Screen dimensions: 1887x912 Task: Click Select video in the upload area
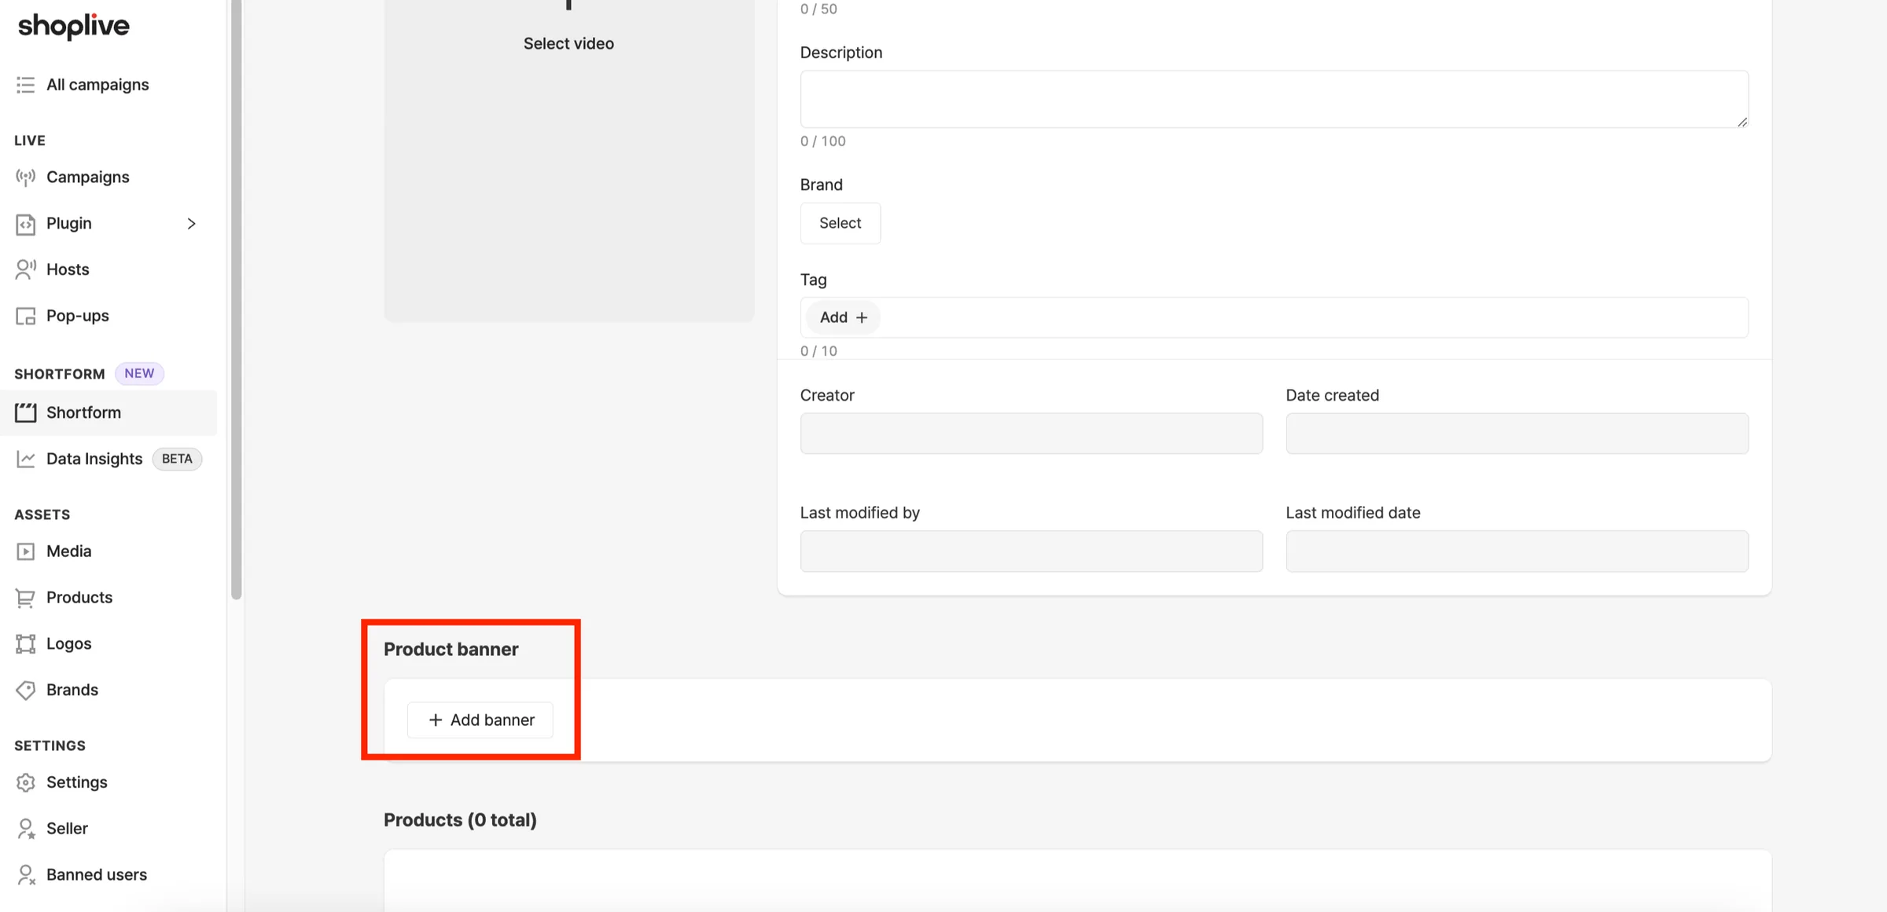click(x=568, y=44)
